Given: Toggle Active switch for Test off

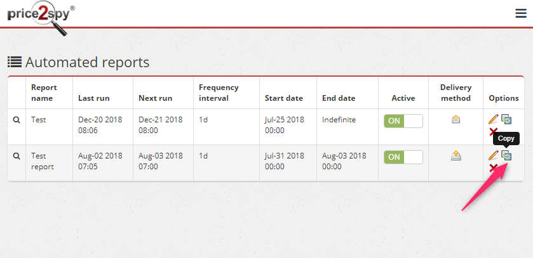Looking at the screenshot, I should click(403, 121).
